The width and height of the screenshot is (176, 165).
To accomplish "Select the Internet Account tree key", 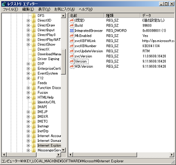I will [49, 136].
